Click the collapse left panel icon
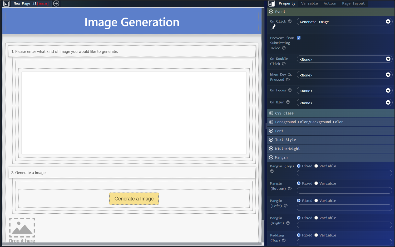This screenshot has width=395, height=247. tap(6, 3)
